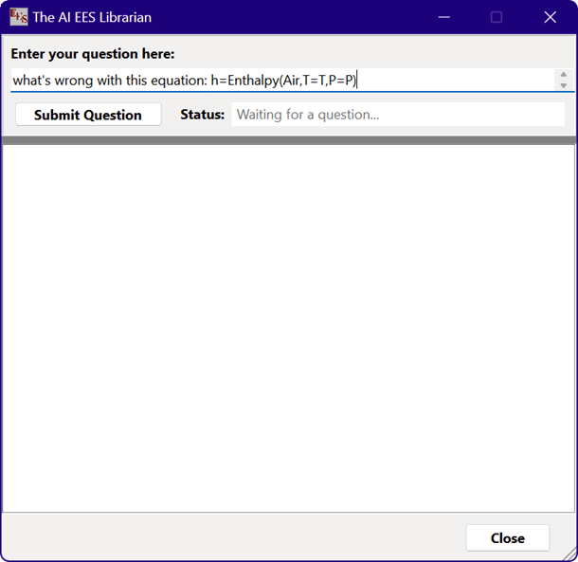This screenshot has width=578, height=562.
Task: Click the Close button at bottom
Action: click(507, 538)
